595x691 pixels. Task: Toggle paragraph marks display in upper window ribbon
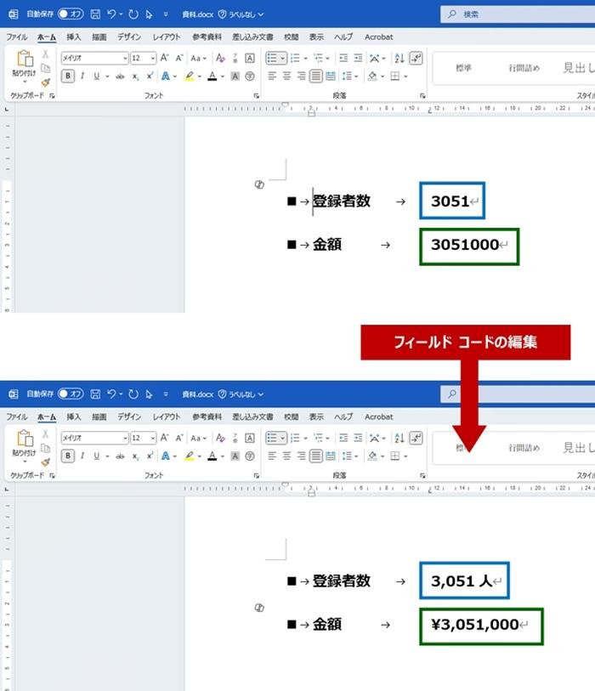(416, 58)
